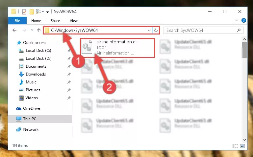Screen dimensions: 253x157
Task: Open the View ribbon tab
Action: pyautogui.click(x=74, y=21)
